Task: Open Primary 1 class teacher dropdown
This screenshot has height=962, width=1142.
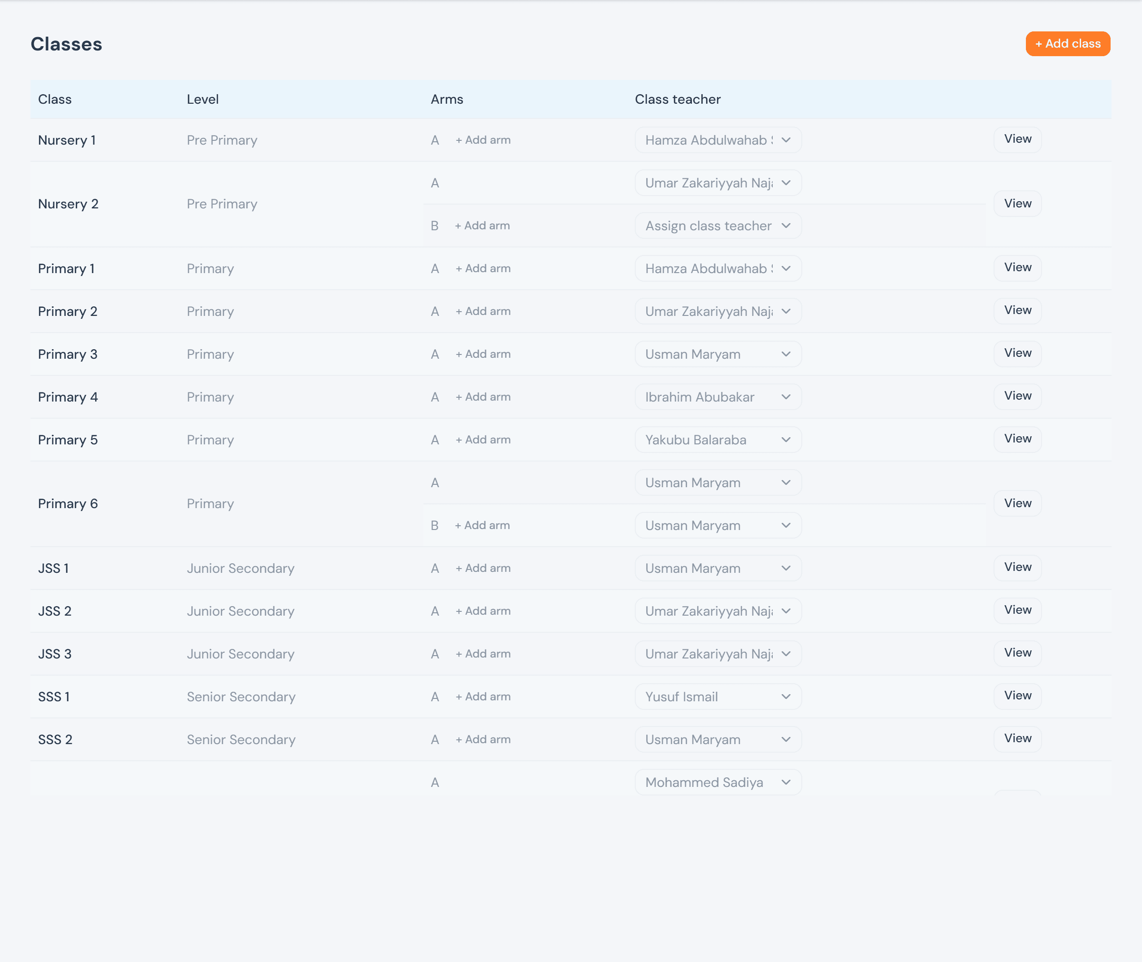Action: (x=718, y=268)
